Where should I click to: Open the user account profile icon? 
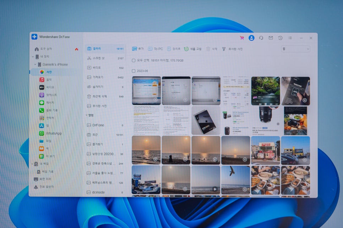(251, 38)
